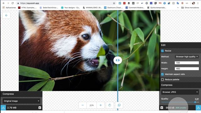Click the browser forward arrow

(8, 3)
